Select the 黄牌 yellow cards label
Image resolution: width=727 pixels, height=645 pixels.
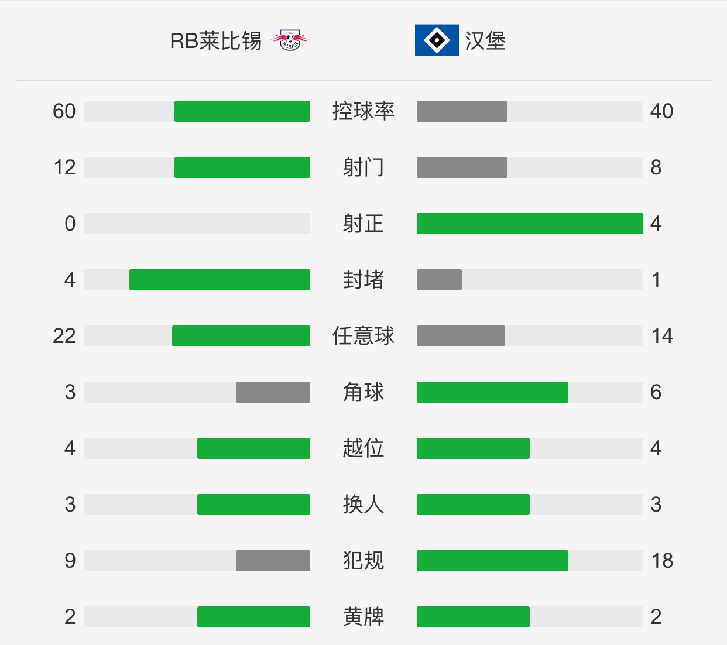click(x=364, y=617)
